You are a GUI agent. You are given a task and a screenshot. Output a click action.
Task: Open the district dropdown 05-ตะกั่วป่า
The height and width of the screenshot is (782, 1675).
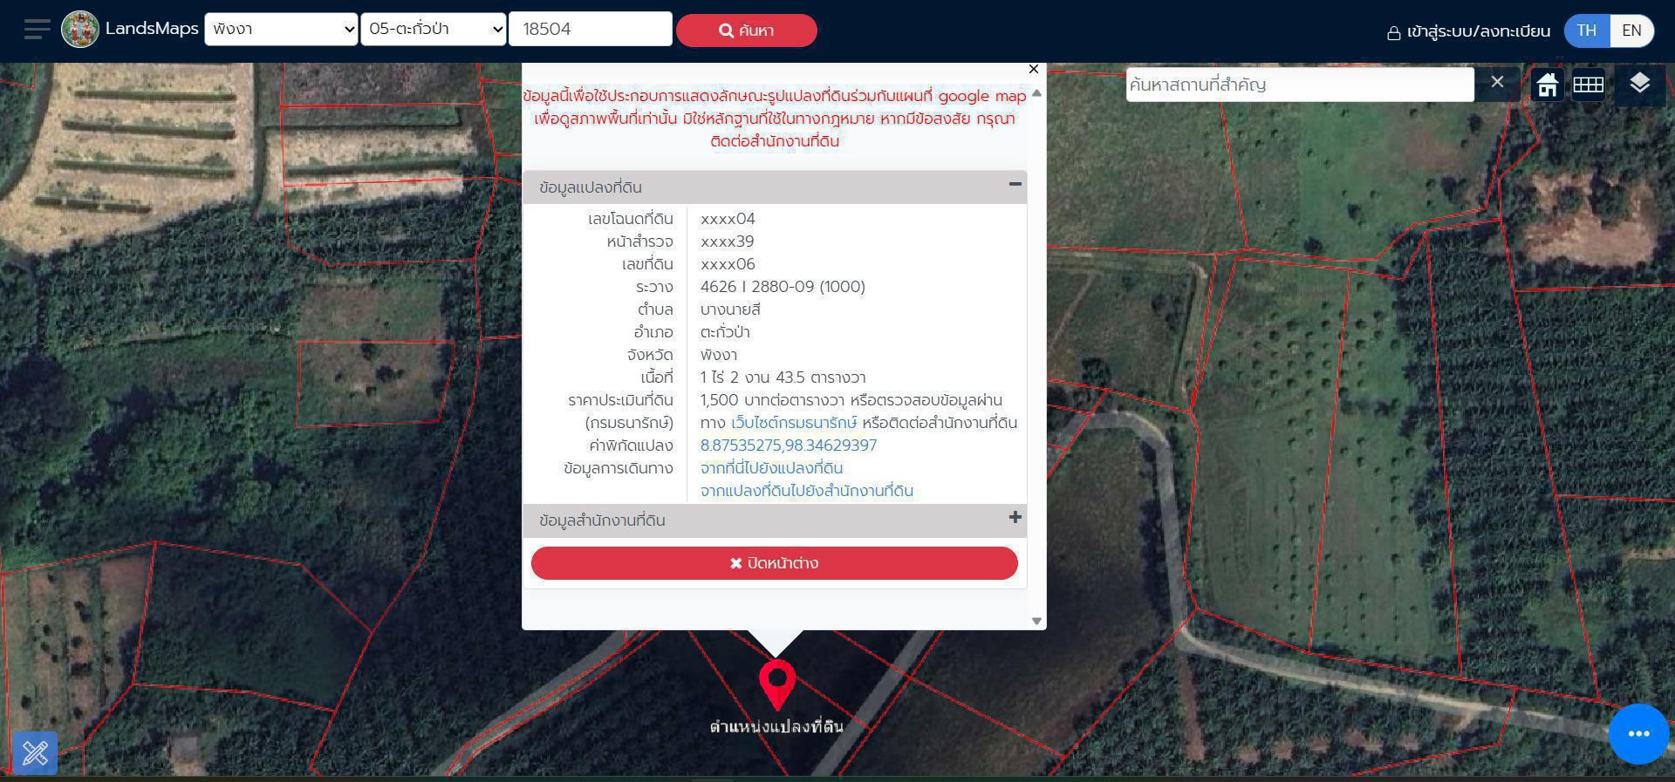tap(434, 30)
